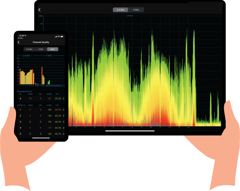240x191 pixels.
Task: Tap the location arrow beside the 15.55 clock
Action: point(26,36)
